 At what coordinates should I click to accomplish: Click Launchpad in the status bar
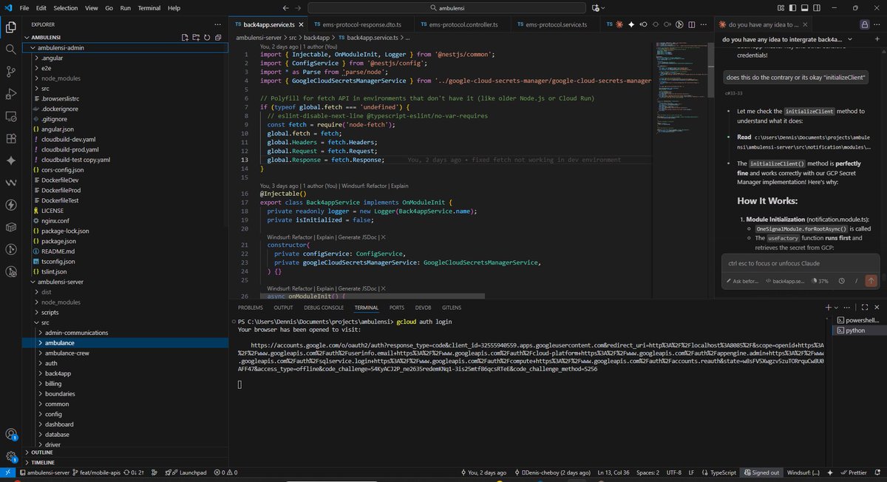coord(188,472)
